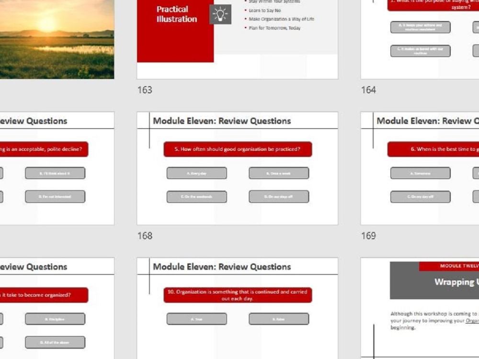Select answer A box on slide 164
The height and width of the screenshot is (359, 479).
pyautogui.click(x=421, y=27)
